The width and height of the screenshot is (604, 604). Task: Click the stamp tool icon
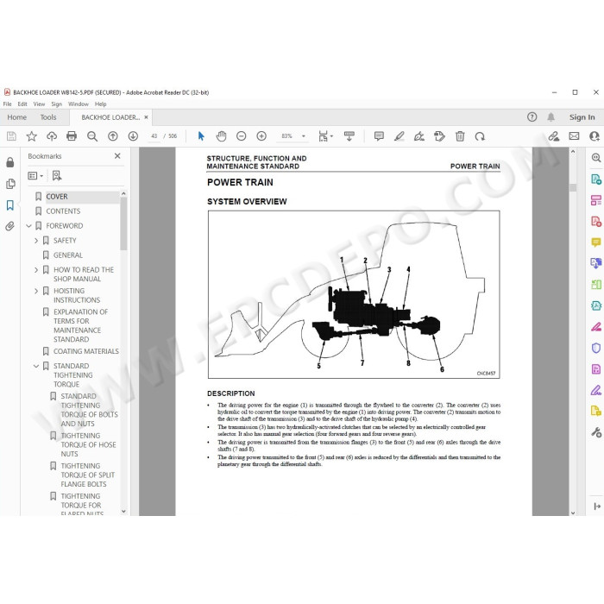pyautogui.click(x=439, y=136)
